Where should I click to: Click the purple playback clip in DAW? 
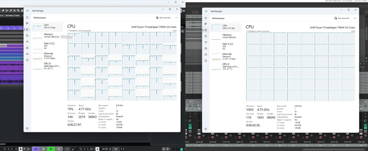(11, 45)
